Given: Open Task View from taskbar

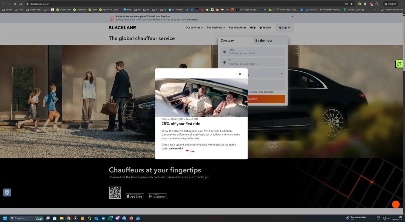Looking at the screenshot, I should (x=48, y=218).
